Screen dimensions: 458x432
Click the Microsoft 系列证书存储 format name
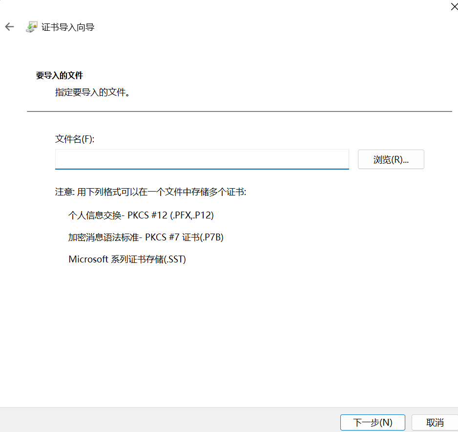click(x=116, y=259)
